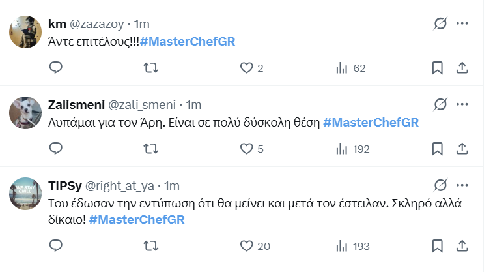The height and width of the screenshot is (272, 493).
Task: Bookmark Zalismeni's tweet
Action: point(438,149)
